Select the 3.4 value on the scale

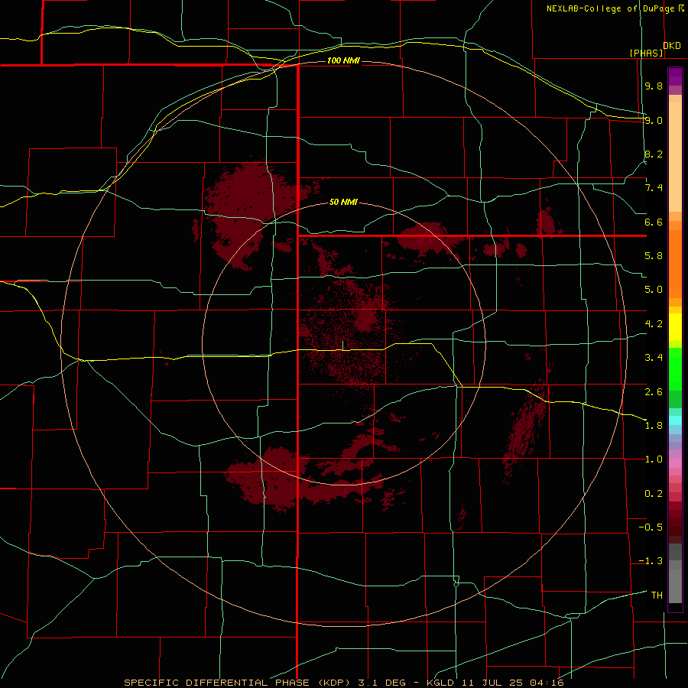(654, 358)
